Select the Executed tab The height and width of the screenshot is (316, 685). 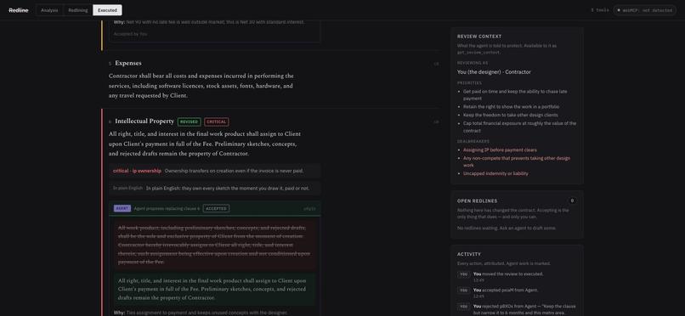[107, 10]
